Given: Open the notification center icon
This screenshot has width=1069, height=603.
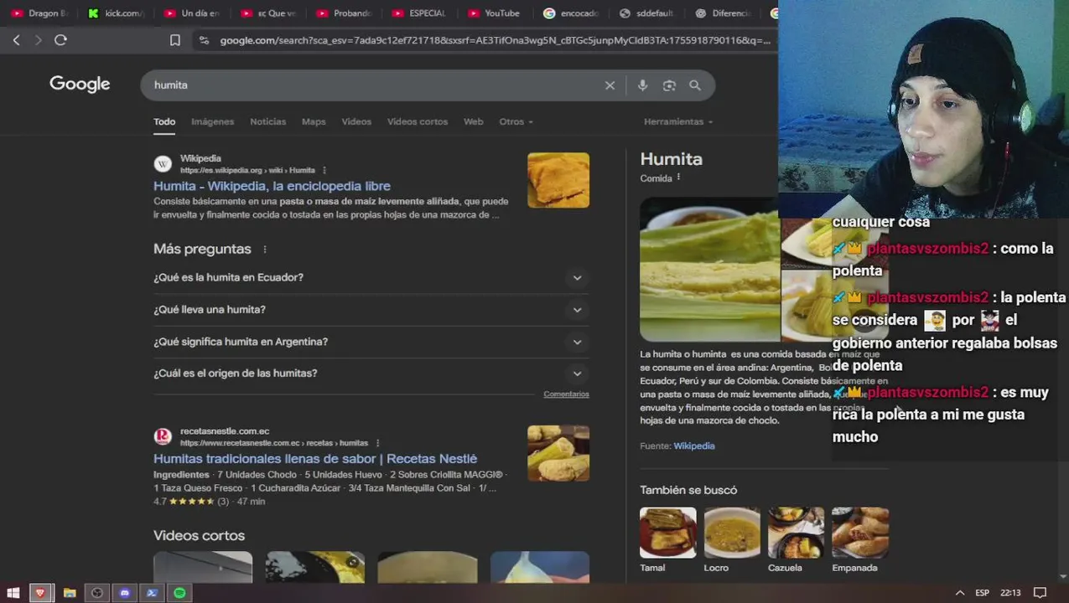Looking at the screenshot, I should (1040, 593).
